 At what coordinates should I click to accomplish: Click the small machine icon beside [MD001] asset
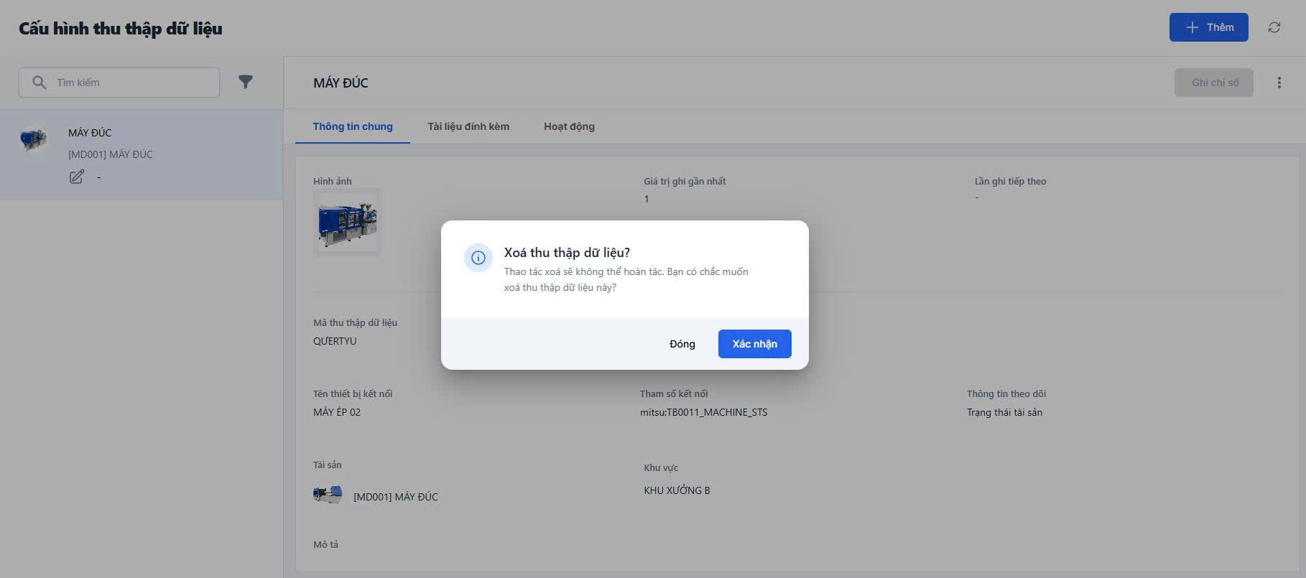(328, 495)
